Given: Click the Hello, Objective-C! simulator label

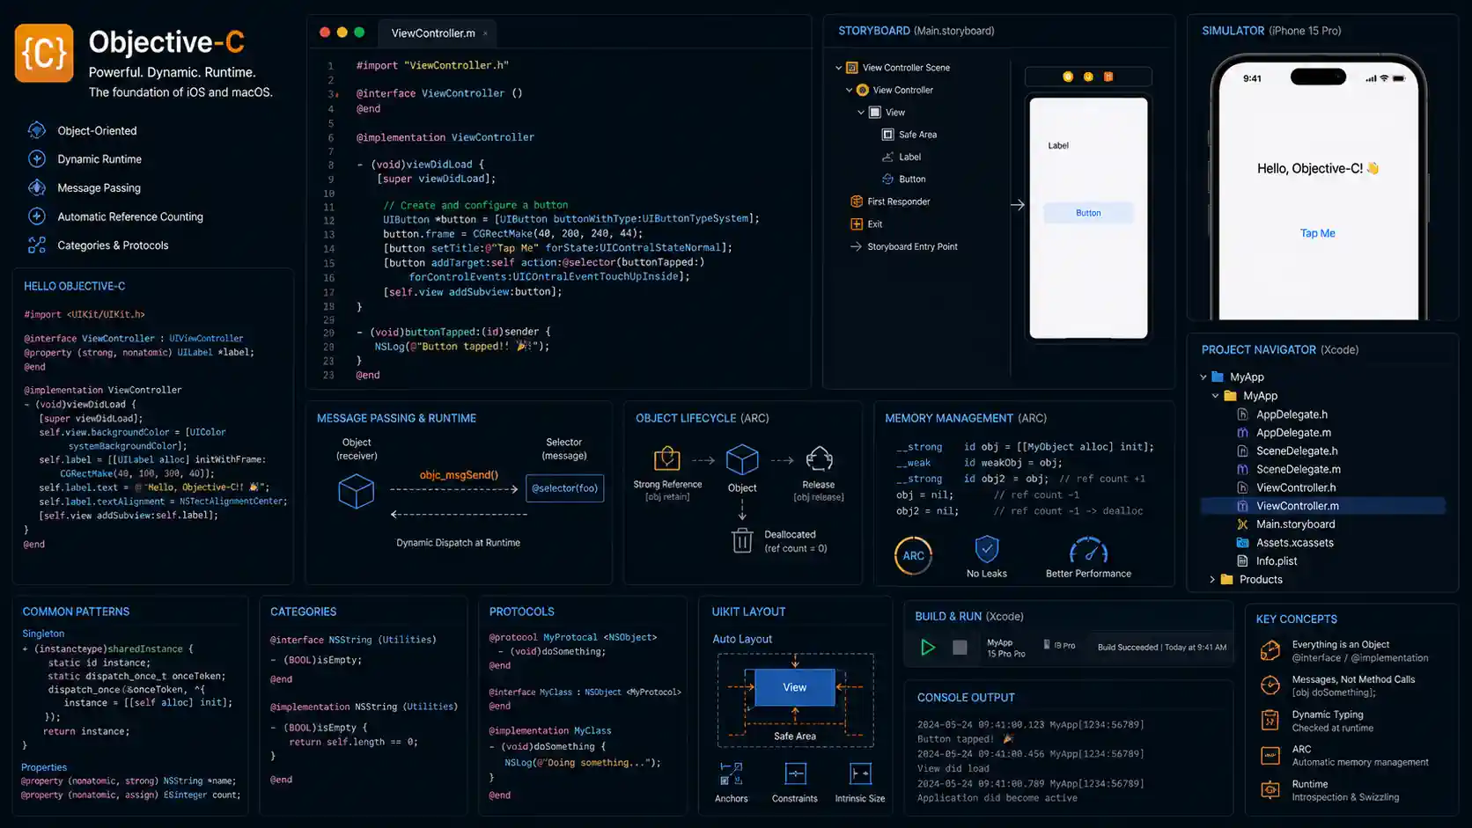Looking at the screenshot, I should point(1318,168).
